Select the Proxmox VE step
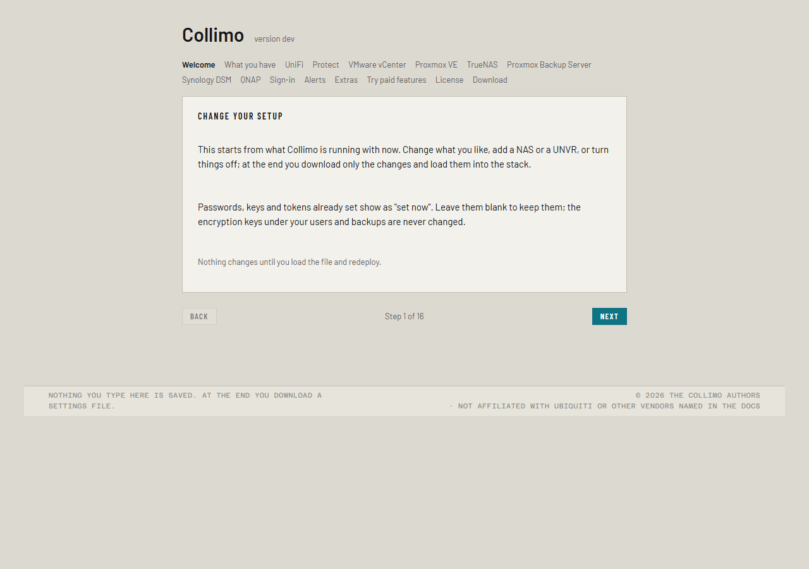 (x=436, y=64)
